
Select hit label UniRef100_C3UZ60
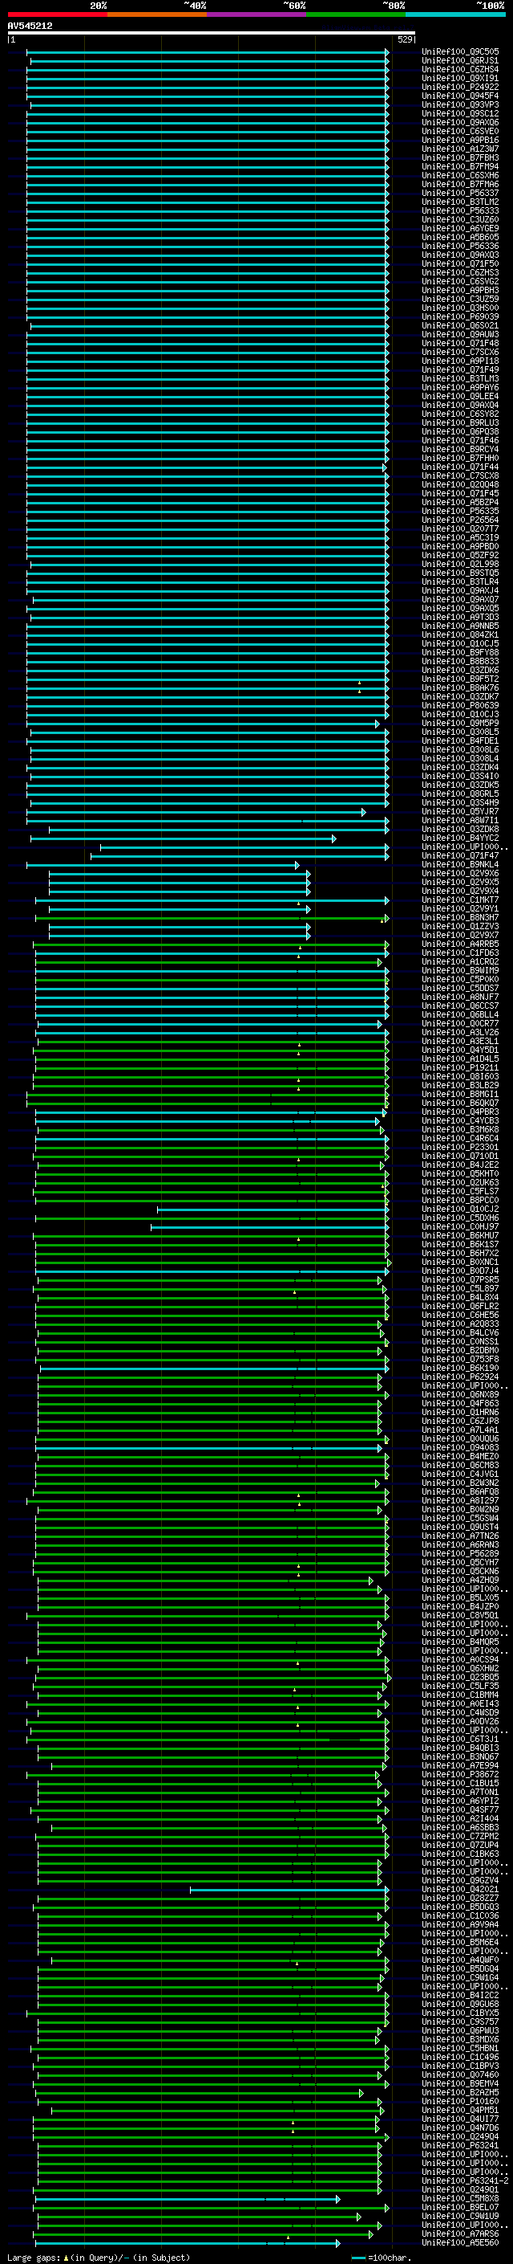[460, 220]
